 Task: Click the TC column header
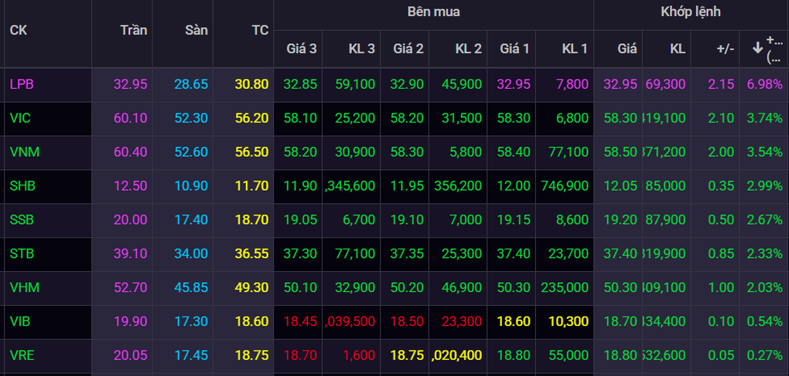tap(260, 30)
